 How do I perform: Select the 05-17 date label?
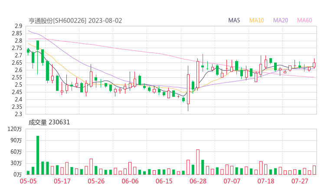(62, 181)
